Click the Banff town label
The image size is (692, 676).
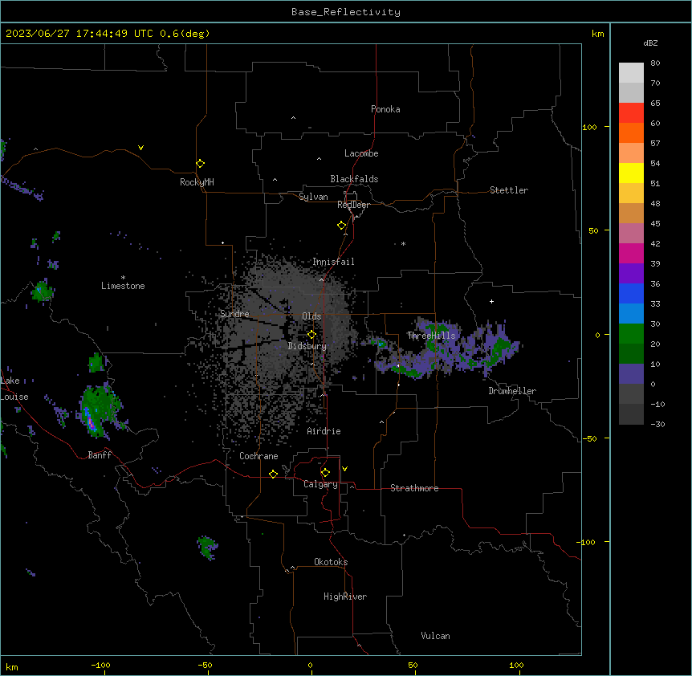pyautogui.click(x=100, y=455)
